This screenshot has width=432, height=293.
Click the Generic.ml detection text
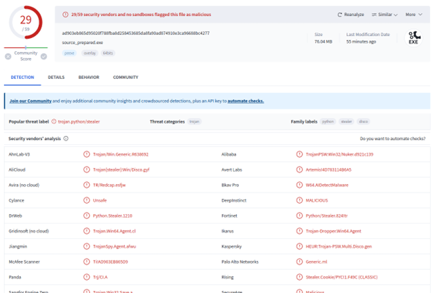tap(316, 262)
